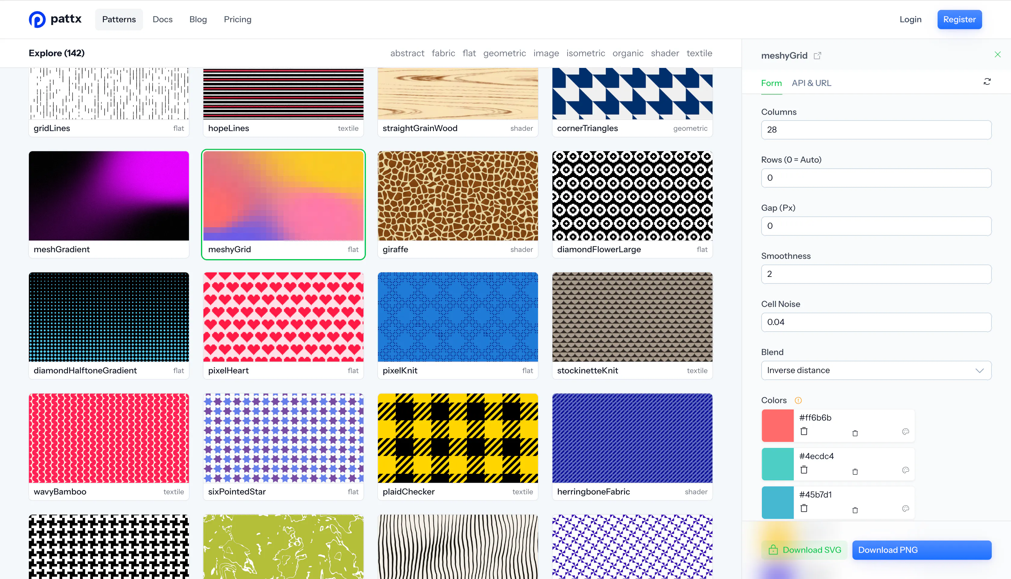Click the orange info icon beside Colors
Image resolution: width=1011 pixels, height=579 pixels.
(798, 400)
